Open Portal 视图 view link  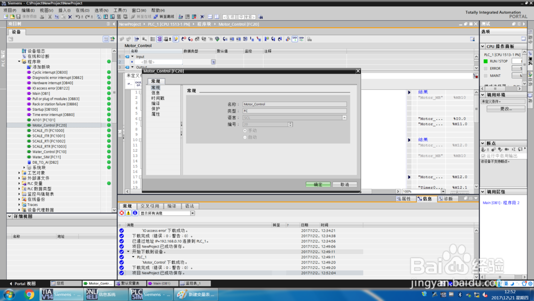[x=22, y=283]
